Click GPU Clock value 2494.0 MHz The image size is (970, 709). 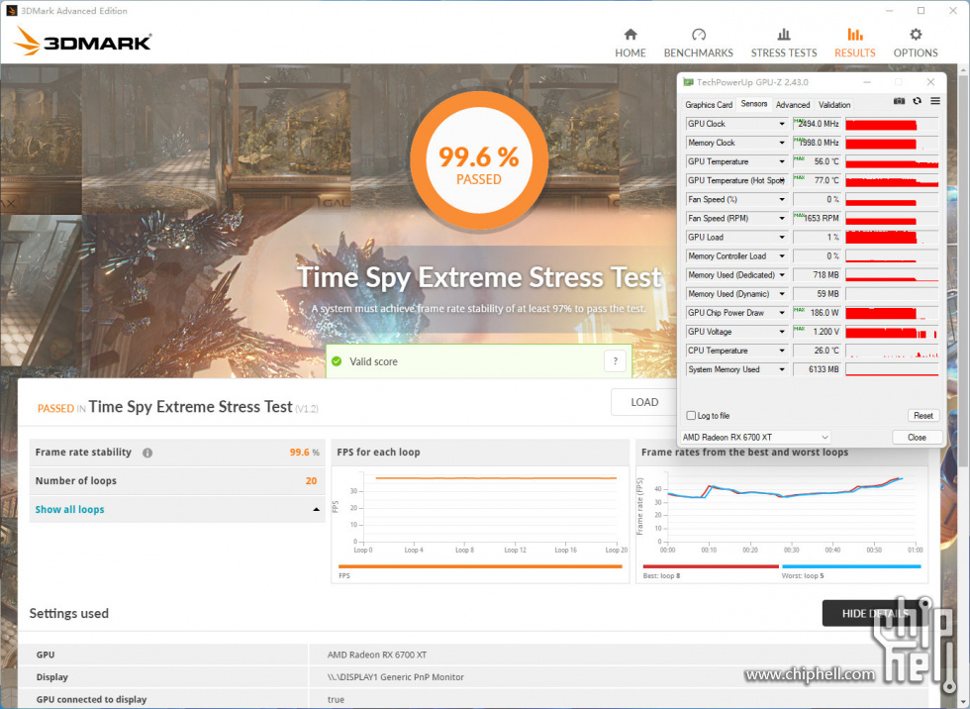click(817, 124)
